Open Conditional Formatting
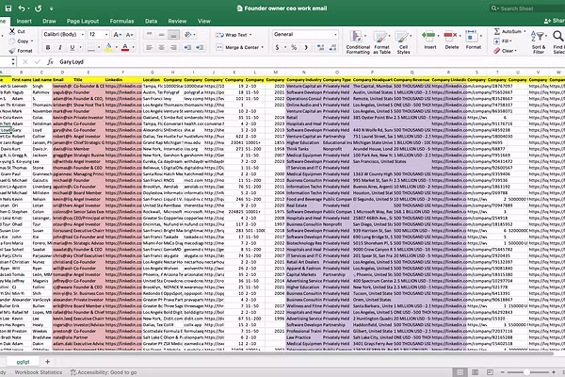 pyautogui.click(x=358, y=42)
